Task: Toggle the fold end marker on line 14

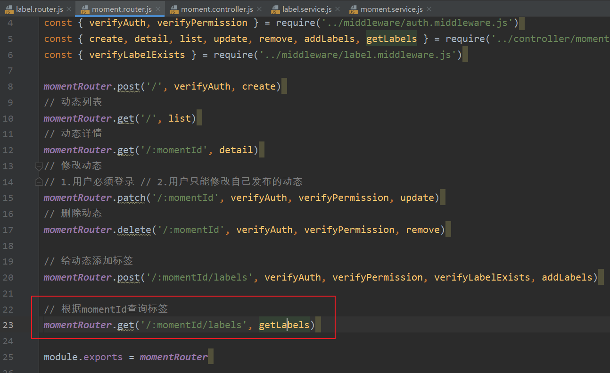Action: tap(39, 182)
